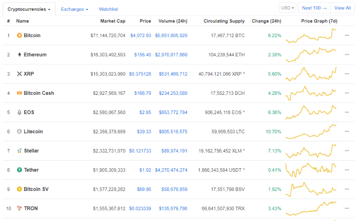358x221 pixels.
Task: Sort by Change (24h) column header
Action: (x=266, y=21)
